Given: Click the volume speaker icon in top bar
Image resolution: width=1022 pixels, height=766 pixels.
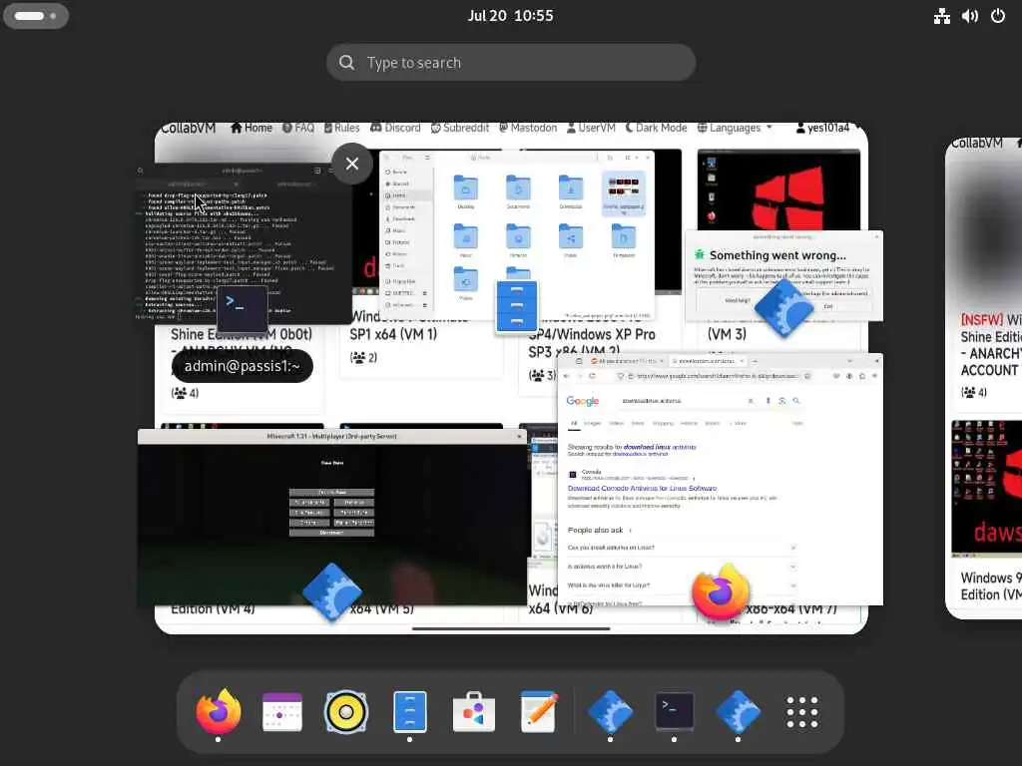Looking at the screenshot, I should 970,16.
